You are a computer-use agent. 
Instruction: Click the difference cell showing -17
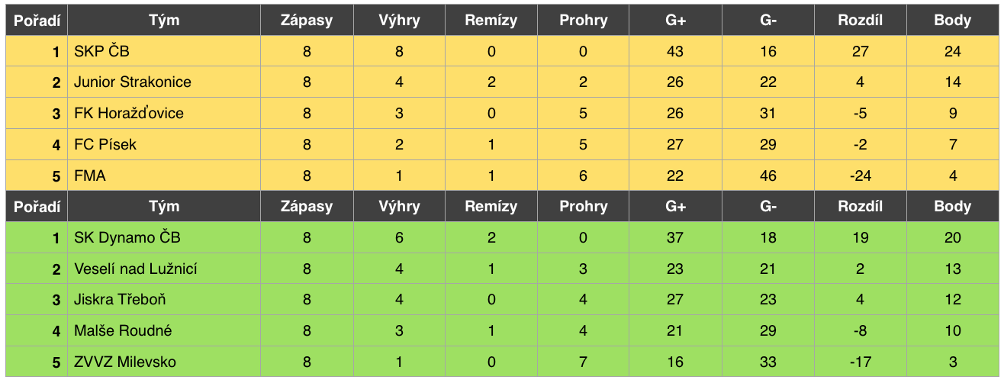click(861, 362)
